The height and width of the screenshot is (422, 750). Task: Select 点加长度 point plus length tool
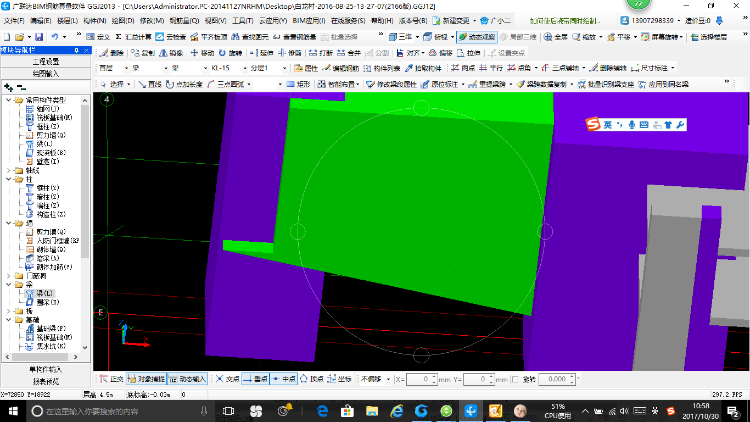[184, 85]
